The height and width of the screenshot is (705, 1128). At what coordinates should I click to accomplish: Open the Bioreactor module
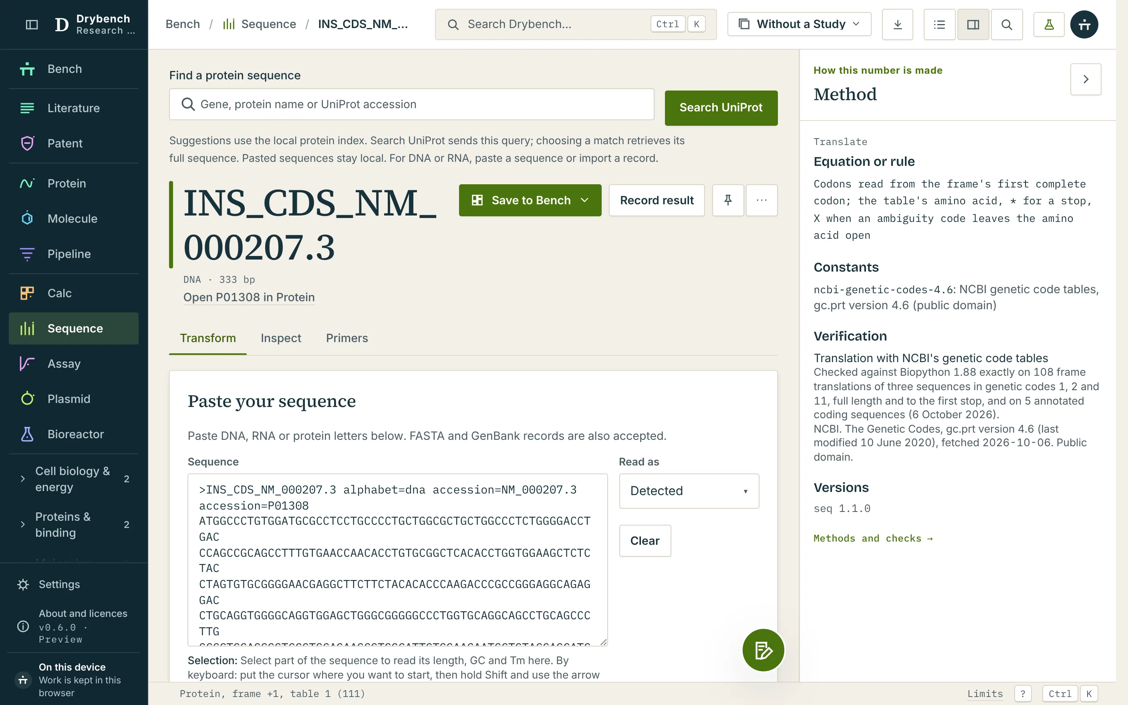[x=74, y=434]
